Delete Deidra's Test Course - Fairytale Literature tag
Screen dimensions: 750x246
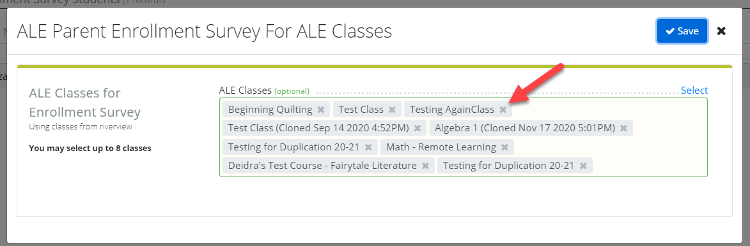(426, 166)
